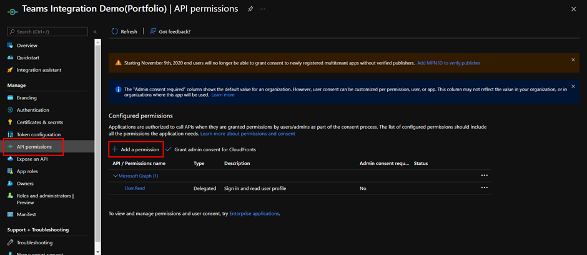
Task: Click the API permissions sidebar icon
Action: click(x=11, y=147)
